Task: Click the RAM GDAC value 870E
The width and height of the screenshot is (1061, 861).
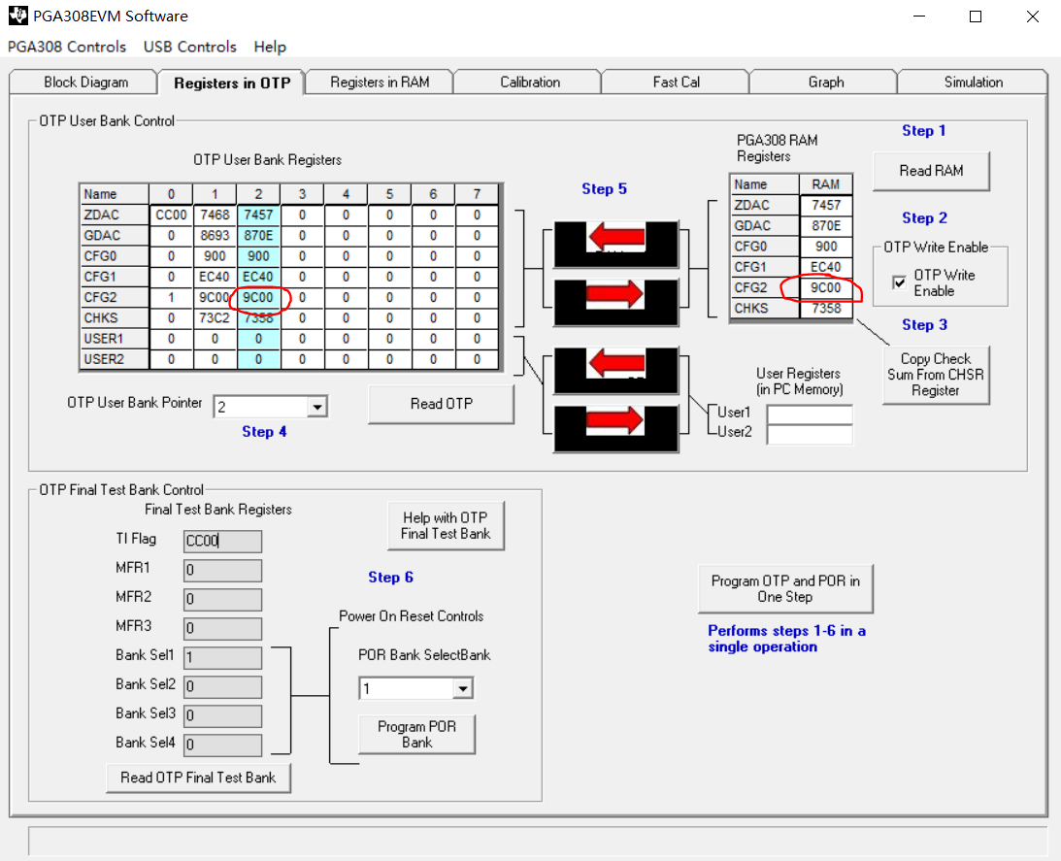Action: coord(825,226)
